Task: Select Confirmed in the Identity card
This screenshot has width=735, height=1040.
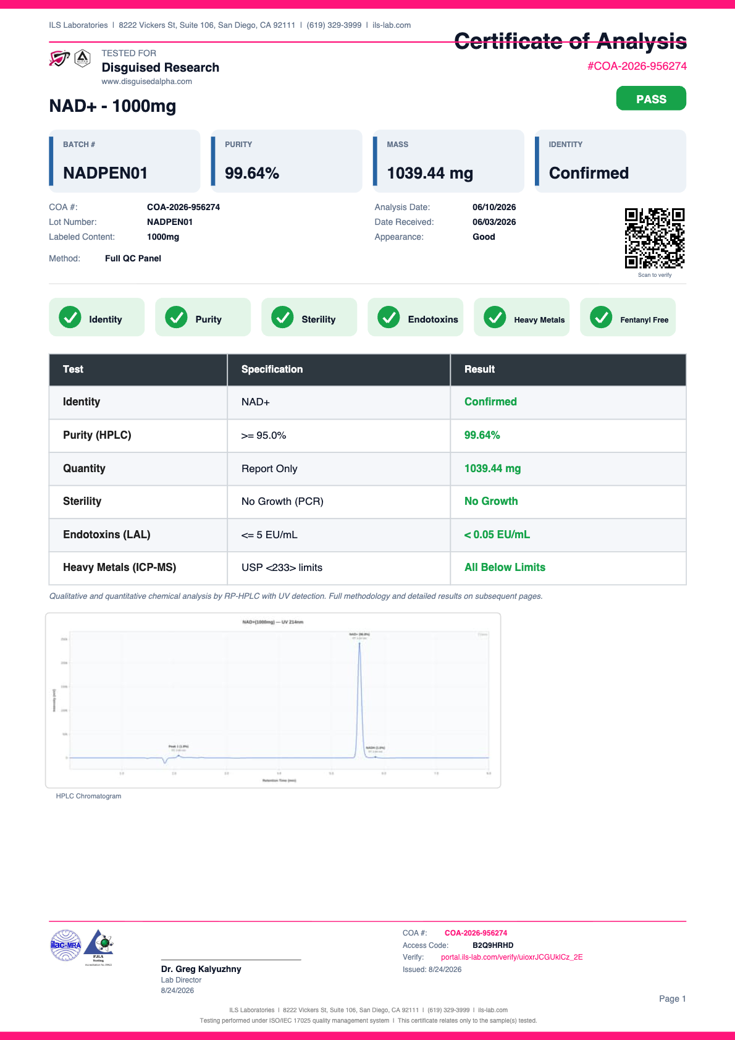Action: point(589,173)
